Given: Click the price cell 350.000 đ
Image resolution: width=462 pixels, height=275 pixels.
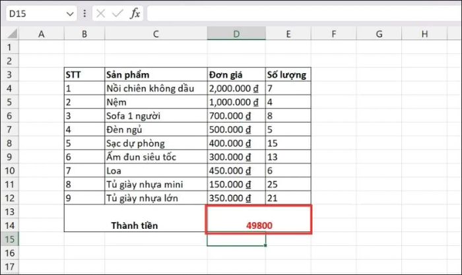Looking at the screenshot, I should [x=236, y=198].
